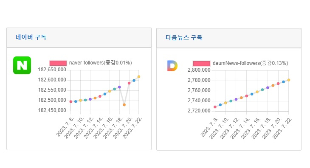Click the Daum D logo icon
This screenshot has width=310, height=168.
[x=172, y=66]
